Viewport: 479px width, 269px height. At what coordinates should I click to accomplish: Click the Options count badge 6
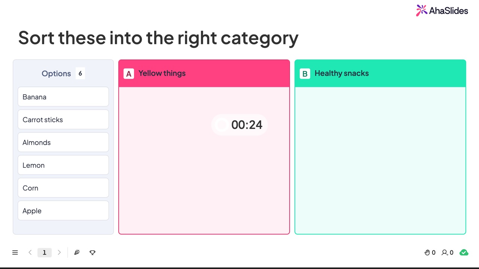(80, 73)
